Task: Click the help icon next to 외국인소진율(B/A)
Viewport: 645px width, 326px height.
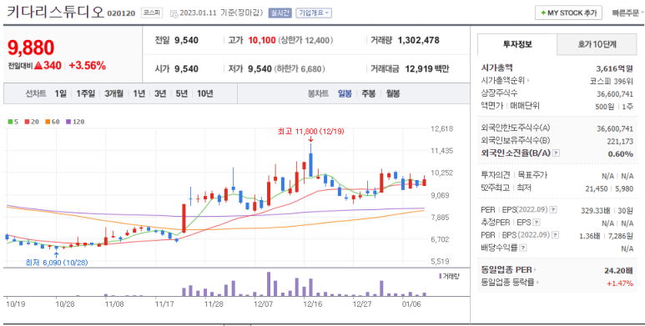Action: coord(556,153)
